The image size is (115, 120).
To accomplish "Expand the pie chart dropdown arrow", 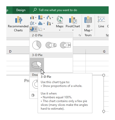I will [x=36, y=29].
